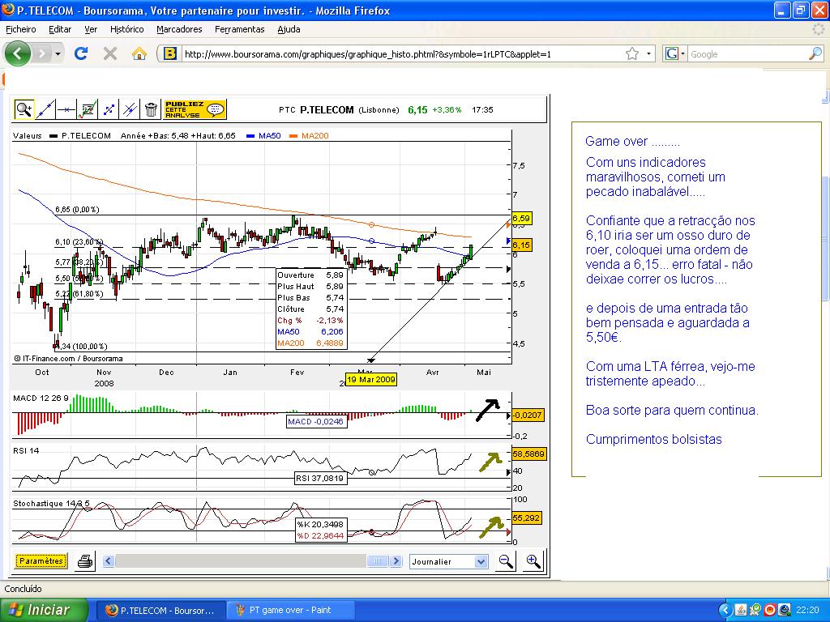The image size is (830, 622).
Task: Open the Journalier period dropdown
Action: [448, 562]
